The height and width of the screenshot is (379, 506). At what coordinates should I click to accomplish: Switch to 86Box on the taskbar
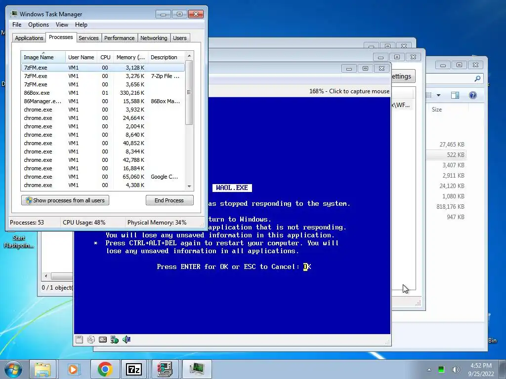click(165, 369)
